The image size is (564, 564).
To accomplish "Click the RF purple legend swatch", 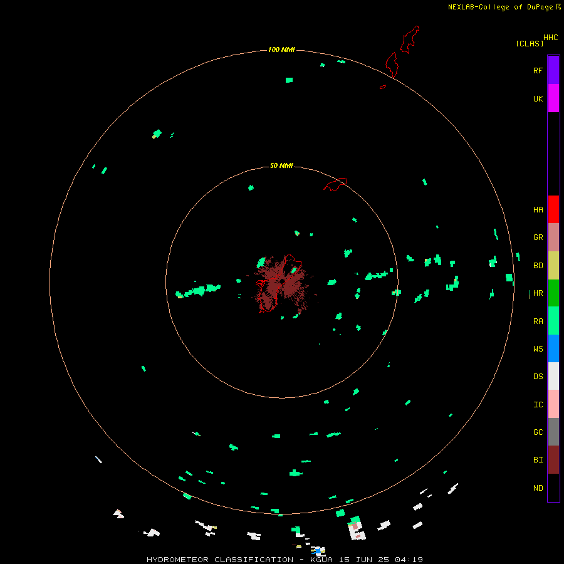I will pos(553,70).
